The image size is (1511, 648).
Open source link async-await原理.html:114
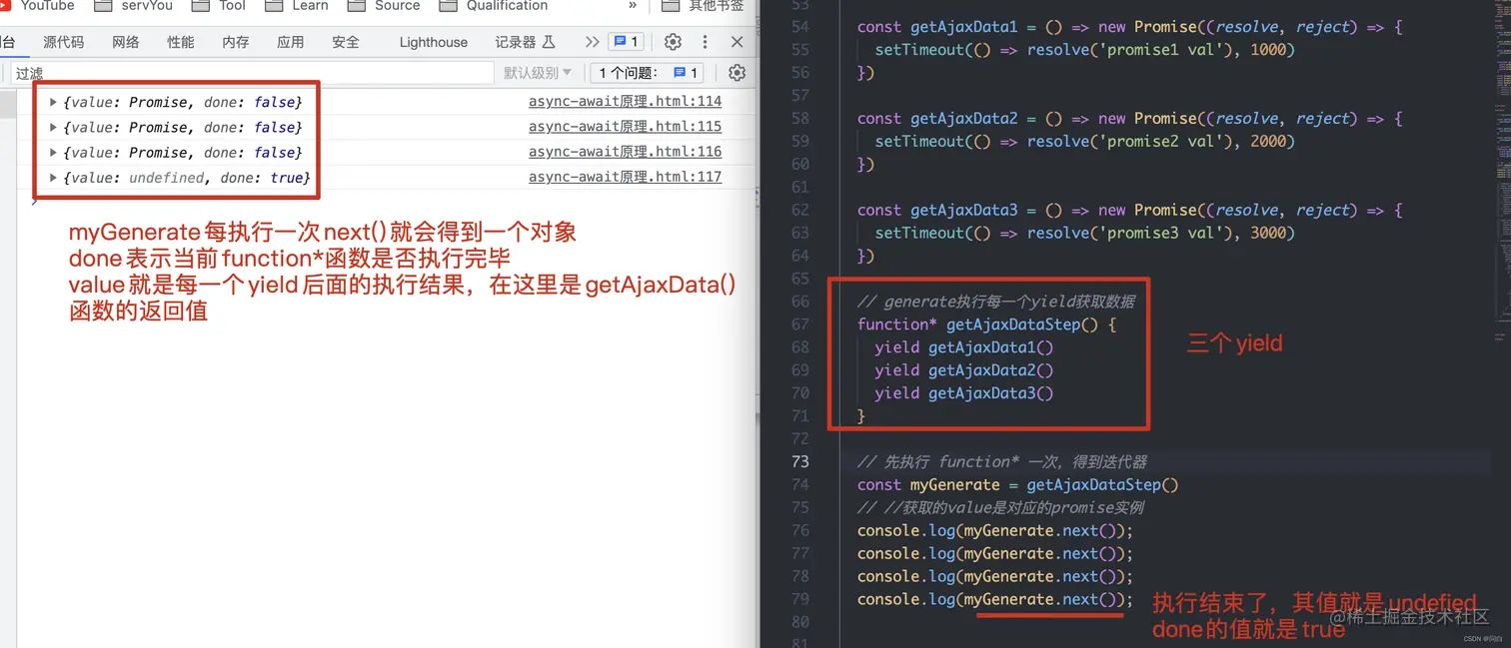click(625, 102)
